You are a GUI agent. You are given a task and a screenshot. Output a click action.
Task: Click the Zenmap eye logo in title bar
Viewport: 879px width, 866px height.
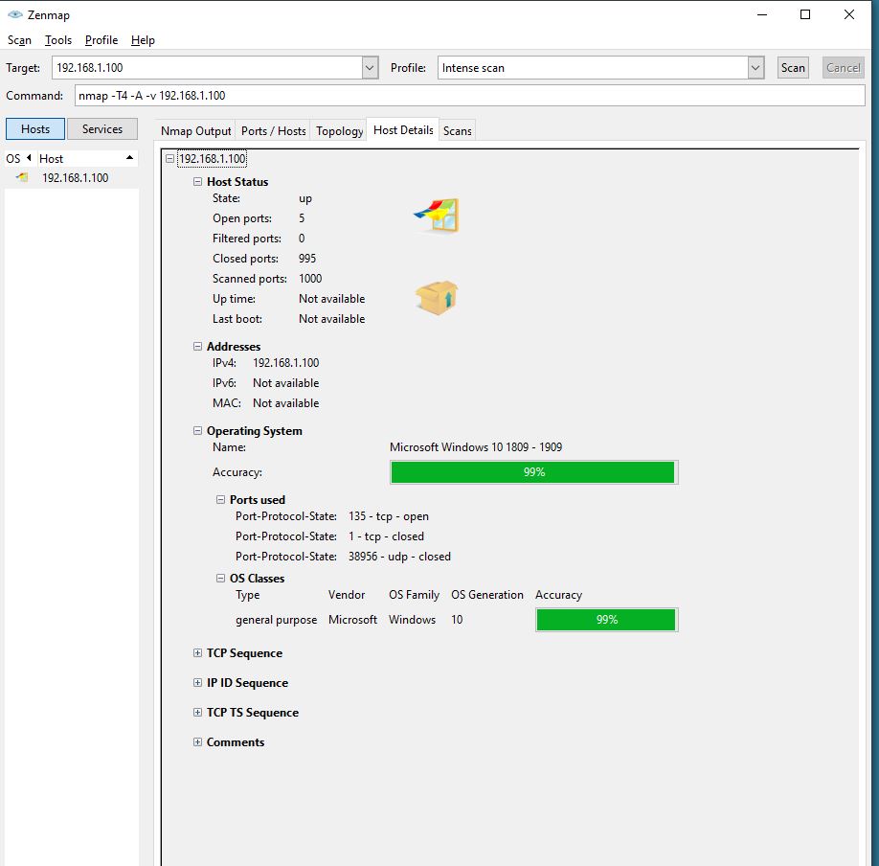(x=15, y=14)
